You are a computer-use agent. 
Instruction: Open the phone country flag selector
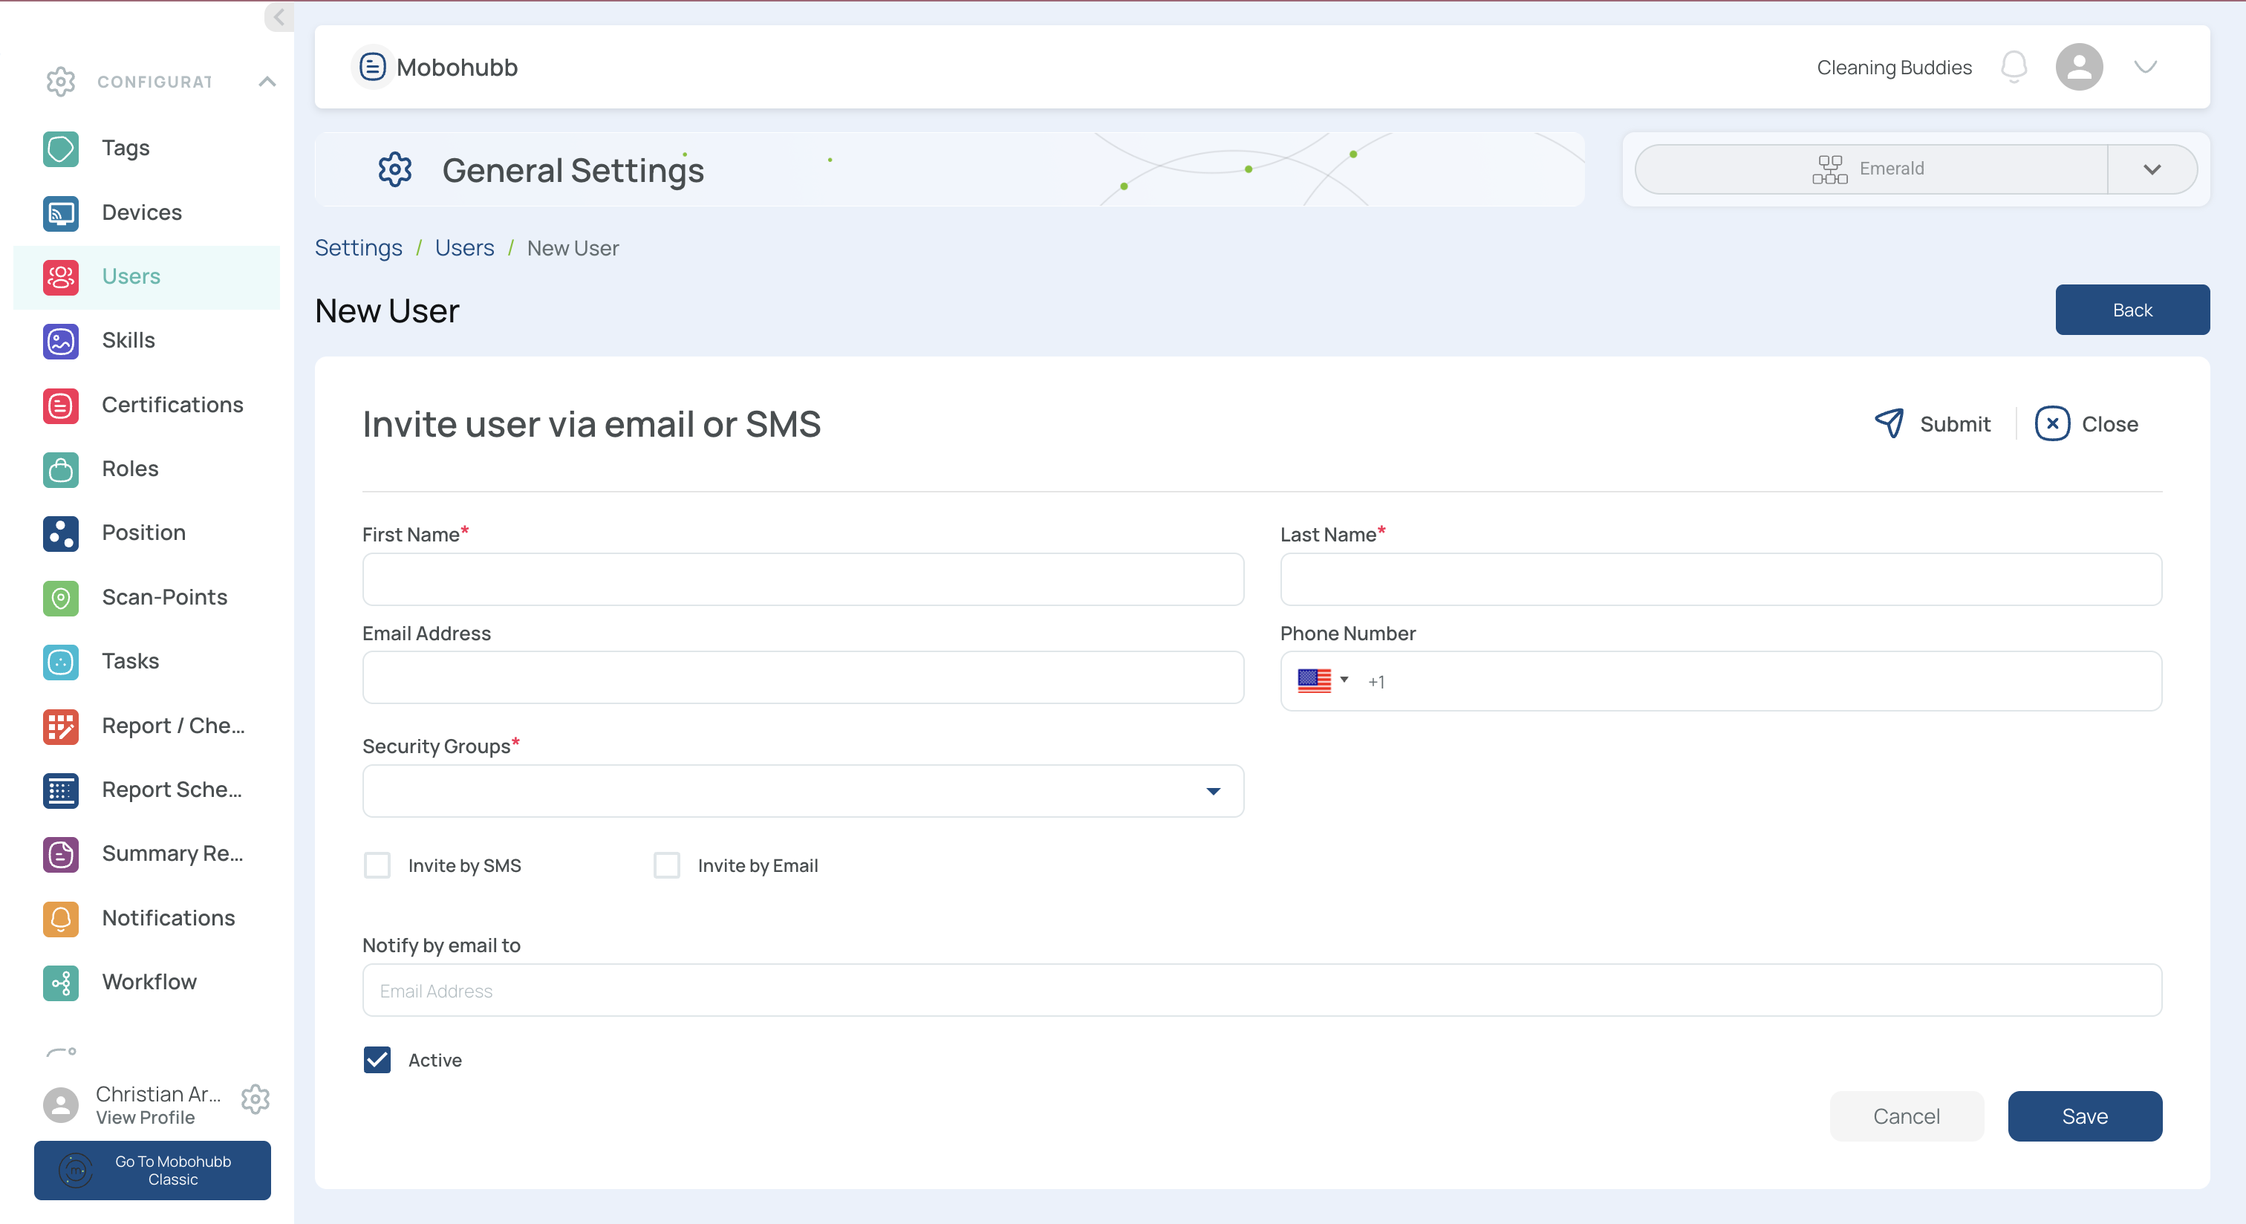click(1322, 680)
